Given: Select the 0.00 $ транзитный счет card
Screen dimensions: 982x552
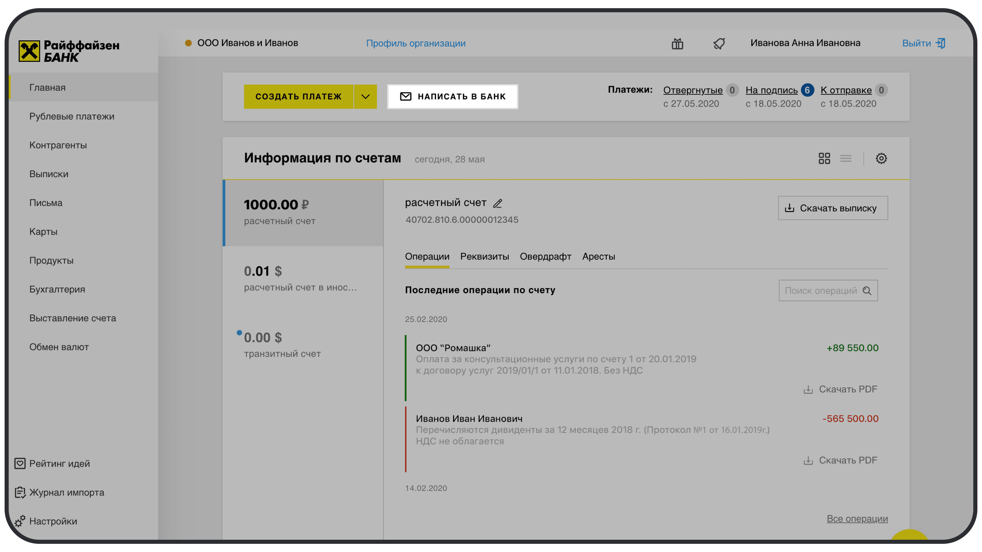Looking at the screenshot, I should (x=303, y=346).
